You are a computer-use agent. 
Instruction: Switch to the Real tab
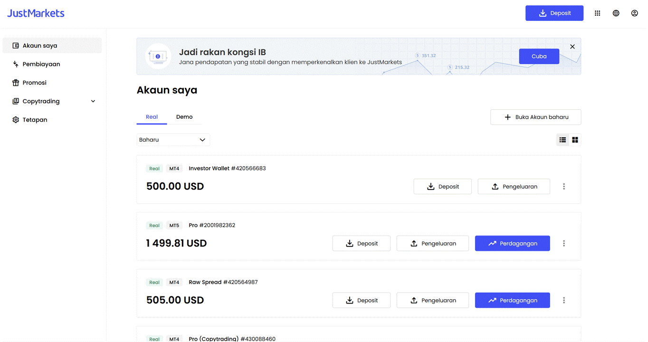[152, 117]
